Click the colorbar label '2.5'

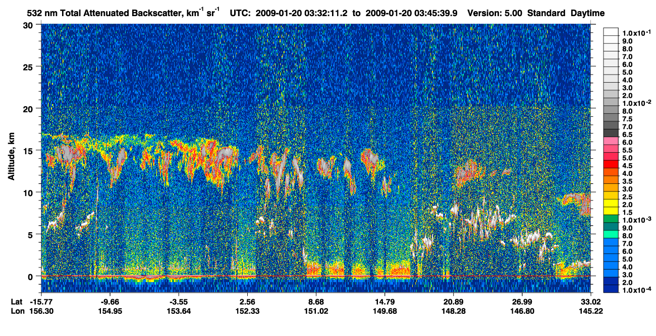tap(628, 196)
